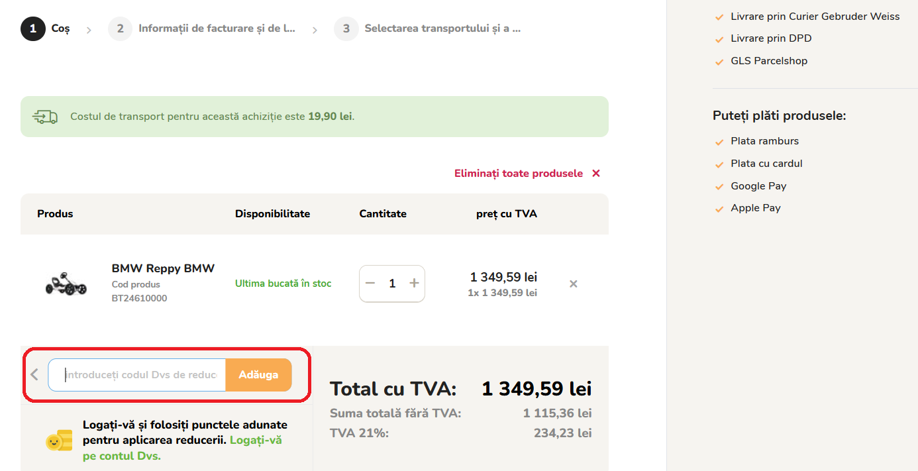Remove BMW Reppy BMW from cart
The width and height of the screenshot is (918, 471).
pyautogui.click(x=574, y=284)
